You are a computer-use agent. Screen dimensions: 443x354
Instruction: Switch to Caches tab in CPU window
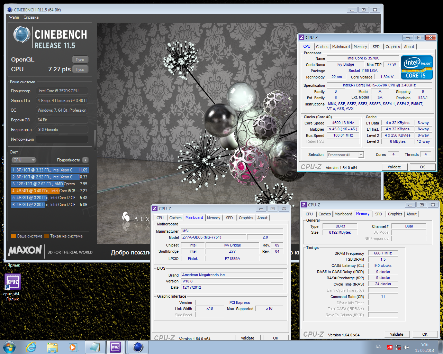pyautogui.click(x=322, y=47)
